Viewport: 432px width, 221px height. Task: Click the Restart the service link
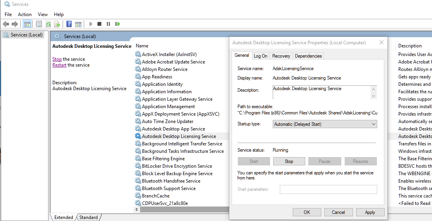pyautogui.click(x=59, y=65)
